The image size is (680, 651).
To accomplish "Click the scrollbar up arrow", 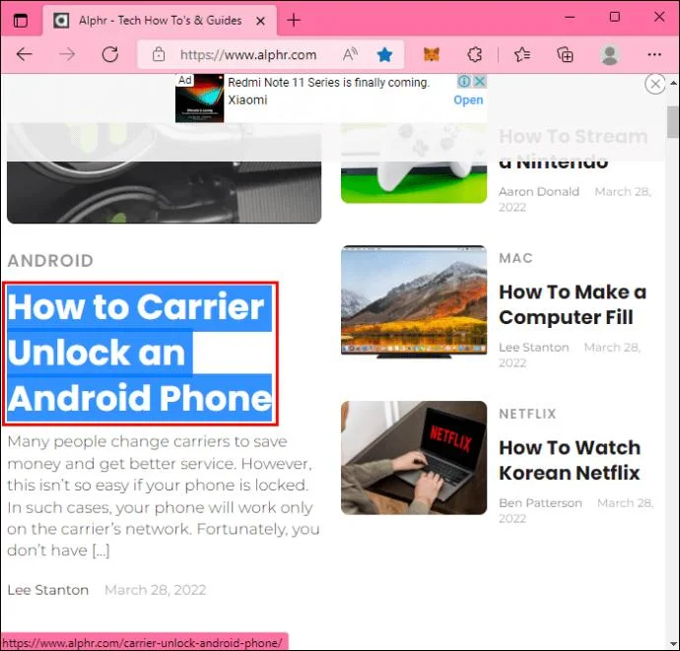I will click(x=673, y=83).
